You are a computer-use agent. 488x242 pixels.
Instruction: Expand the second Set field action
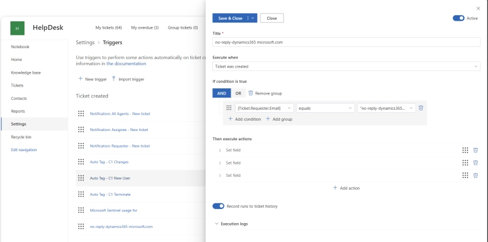220,163
